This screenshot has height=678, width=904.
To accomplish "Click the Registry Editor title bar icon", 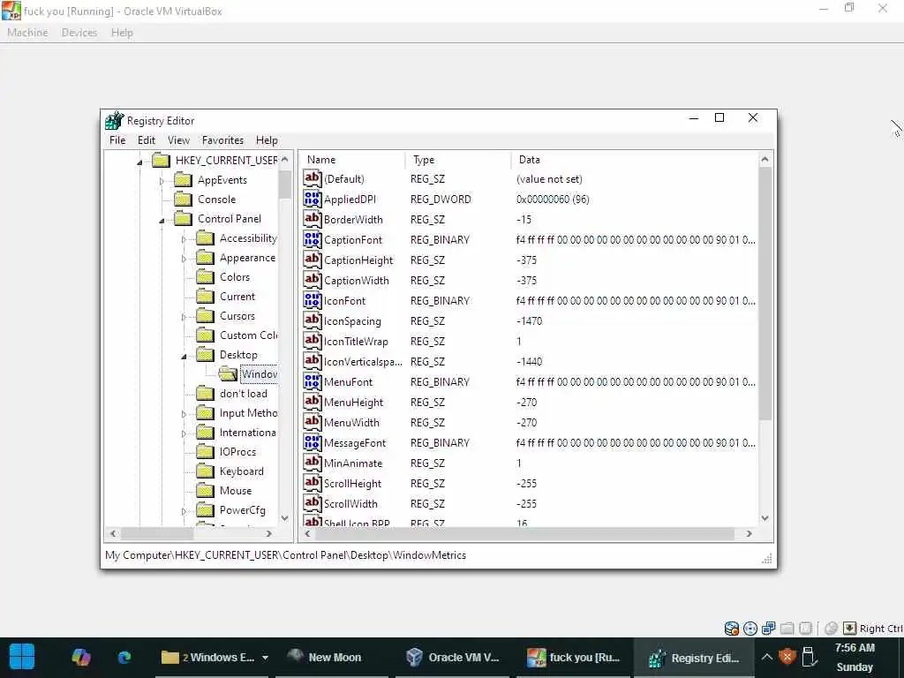I will (114, 120).
